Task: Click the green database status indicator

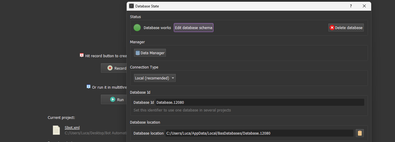Action: point(137,28)
